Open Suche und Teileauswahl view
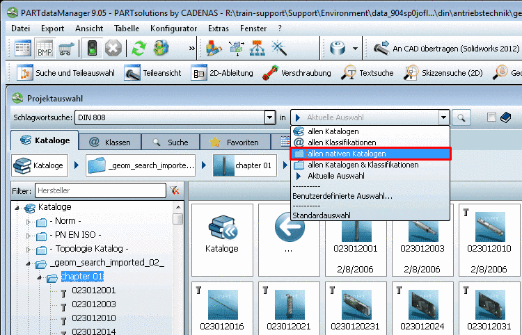522x335 pixels. pos(65,73)
